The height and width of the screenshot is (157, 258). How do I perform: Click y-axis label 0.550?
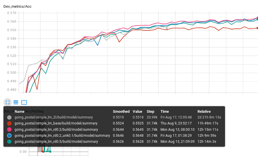12,30
